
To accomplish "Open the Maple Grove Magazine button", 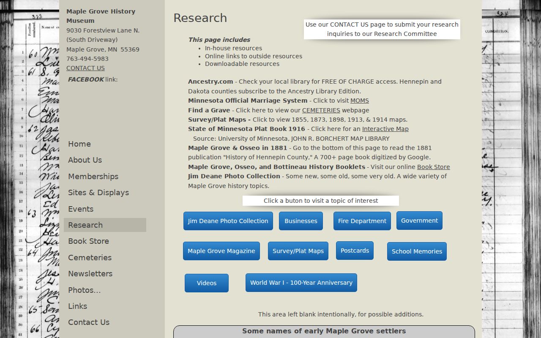I will (x=221, y=251).
